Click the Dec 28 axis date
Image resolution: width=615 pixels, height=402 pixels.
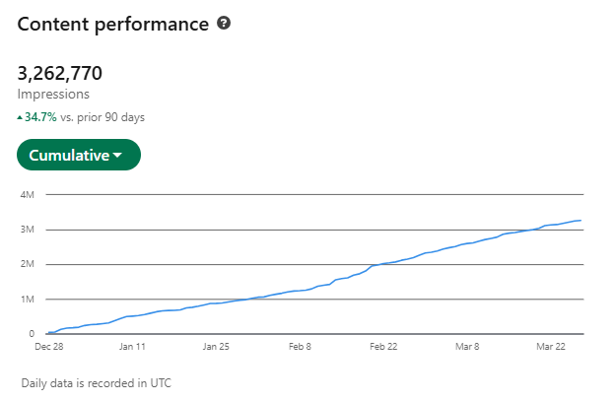coord(49,347)
